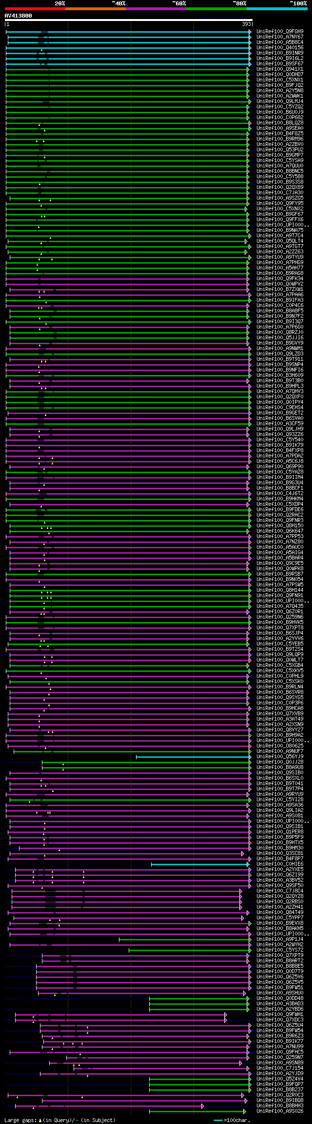
Task: Select the UniRef100_Q9SF50 label
Action: [x=280, y=886]
